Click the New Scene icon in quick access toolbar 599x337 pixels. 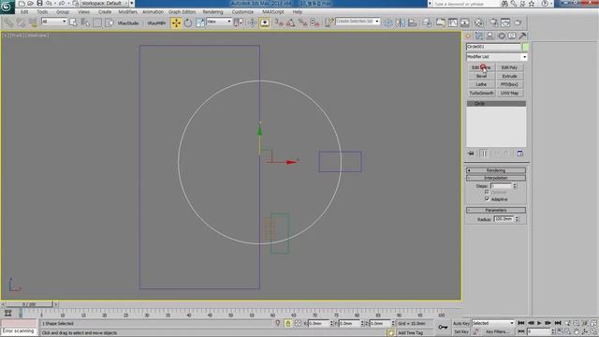click(x=22, y=4)
